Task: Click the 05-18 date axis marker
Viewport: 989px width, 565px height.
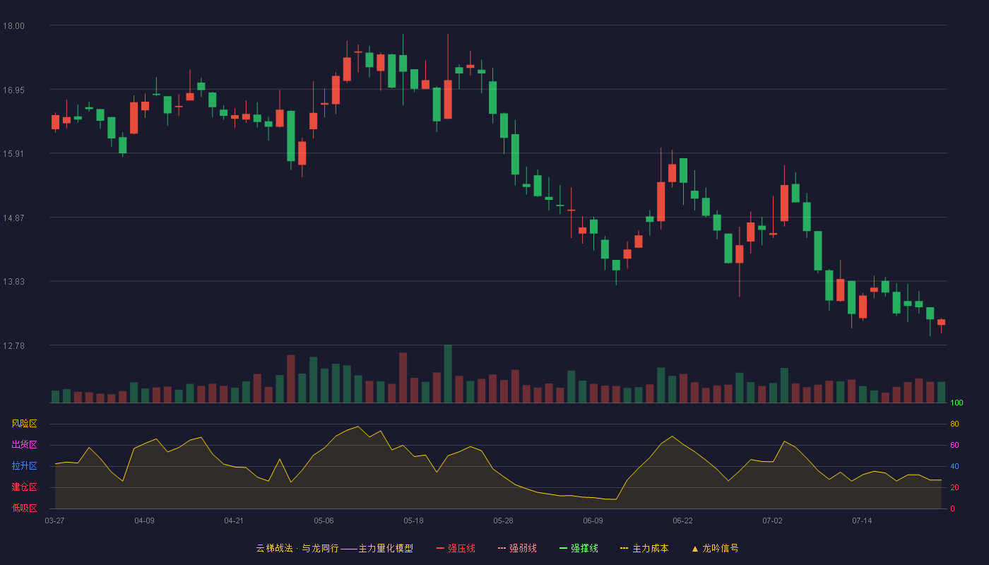Action: [413, 521]
